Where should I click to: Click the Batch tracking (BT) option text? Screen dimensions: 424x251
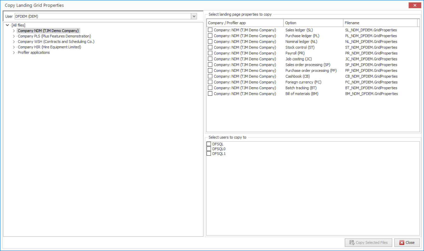(x=301, y=88)
